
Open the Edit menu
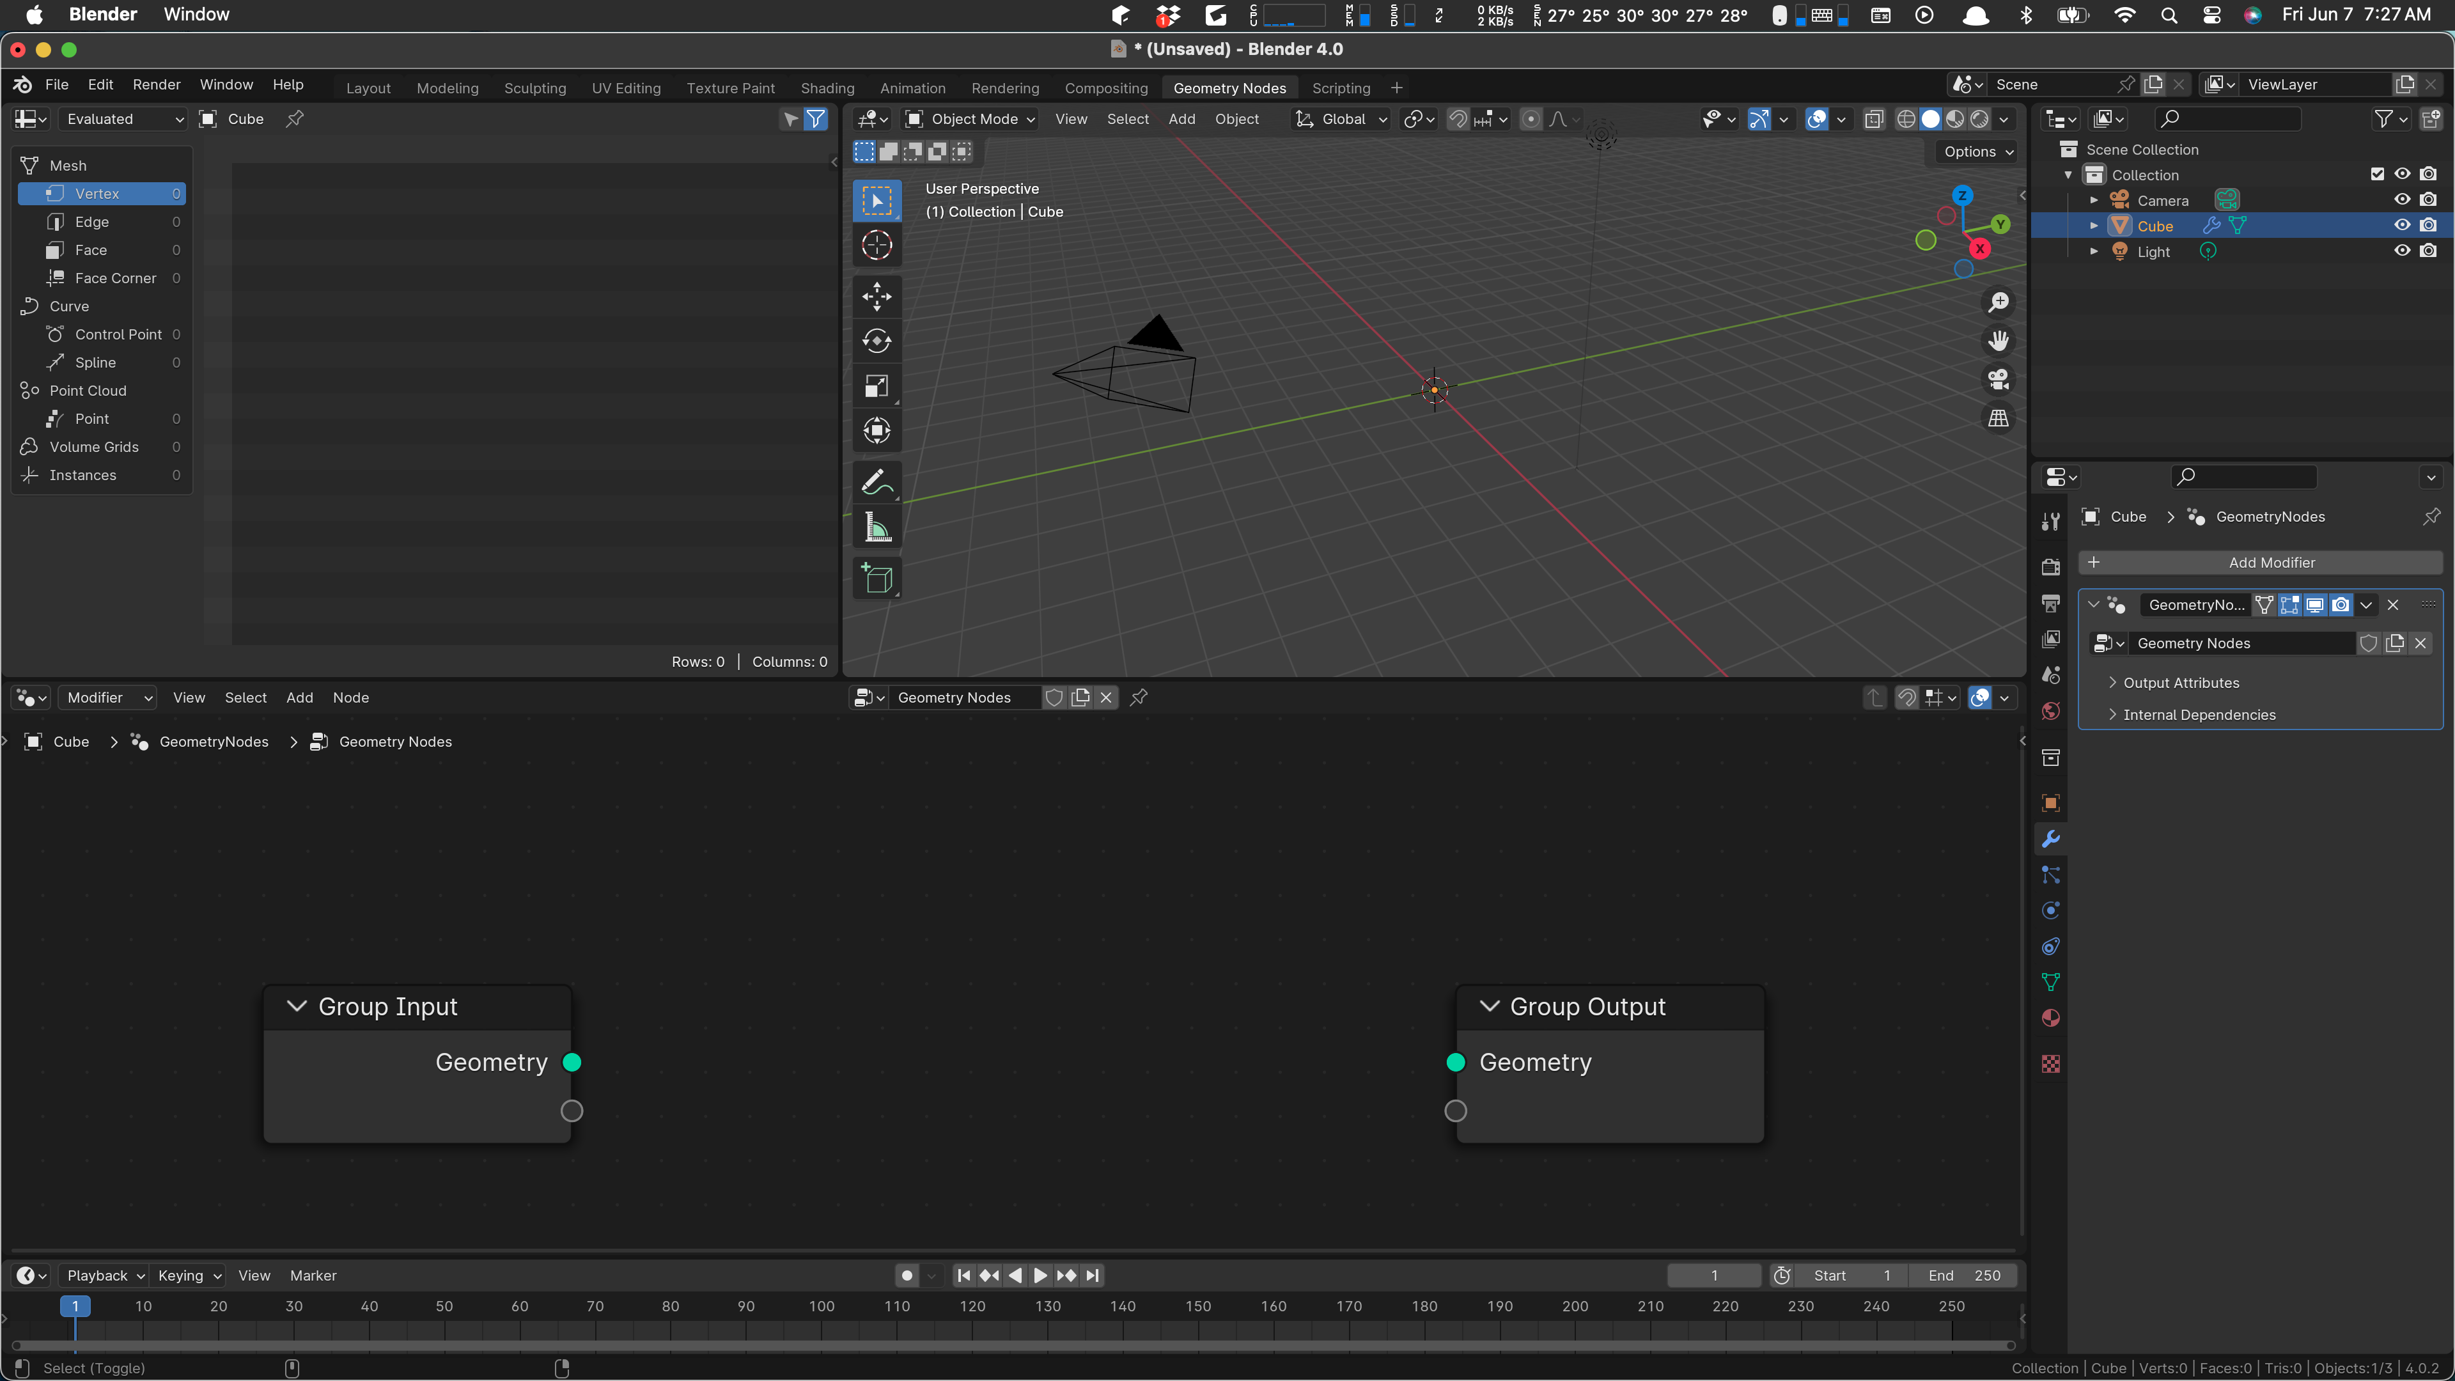pyautogui.click(x=100, y=84)
